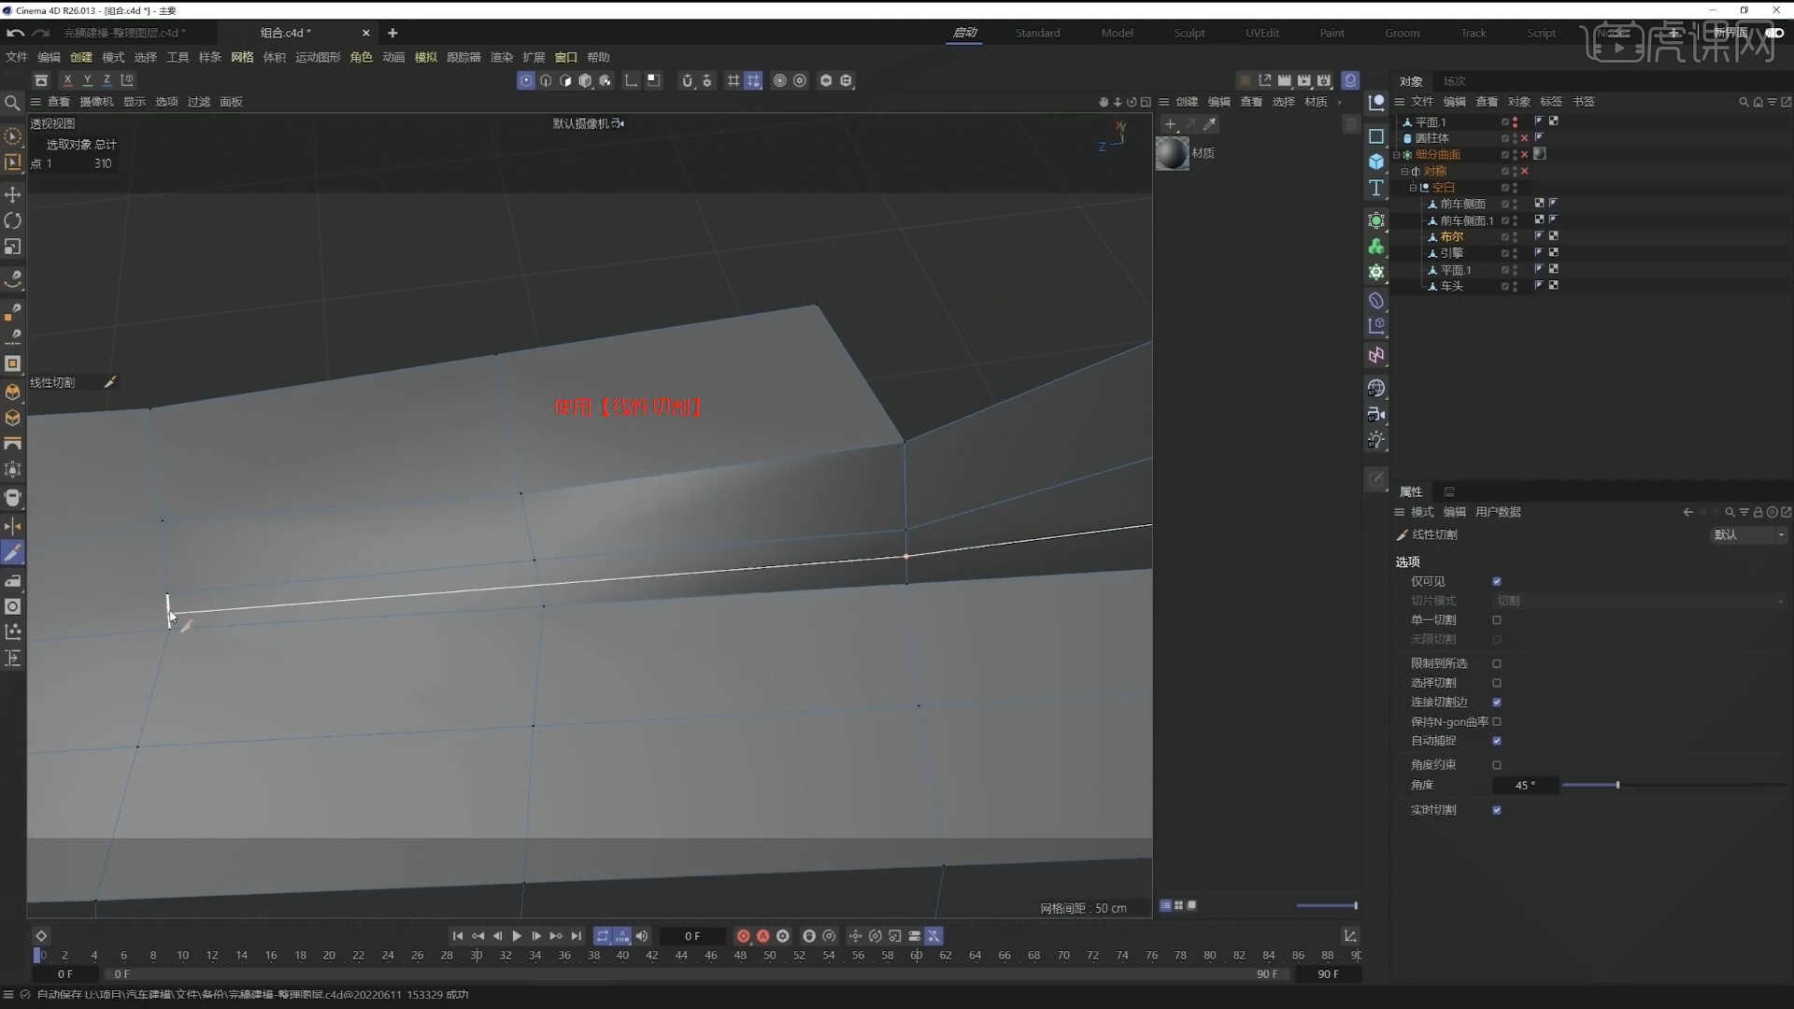Open the 组合.c4d document tab
The width and height of the screenshot is (1794, 1009).
pyautogui.click(x=285, y=33)
